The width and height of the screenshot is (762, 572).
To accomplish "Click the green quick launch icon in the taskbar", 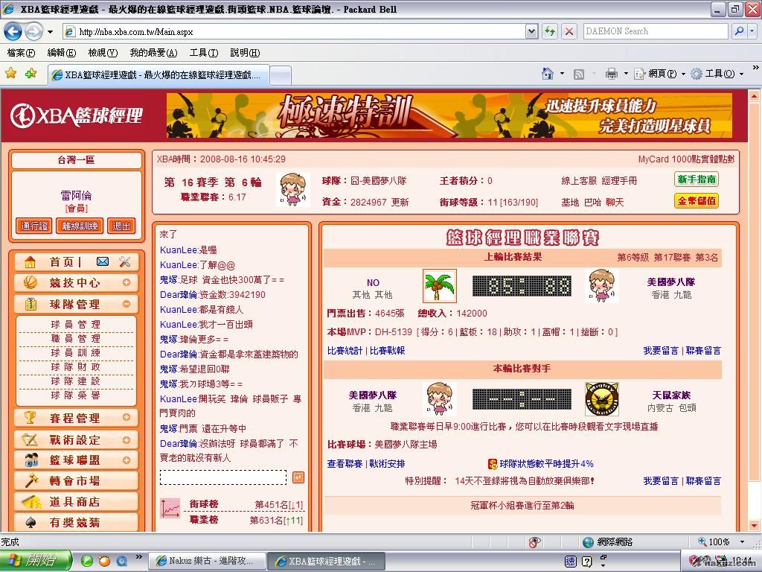I will coord(87,561).
